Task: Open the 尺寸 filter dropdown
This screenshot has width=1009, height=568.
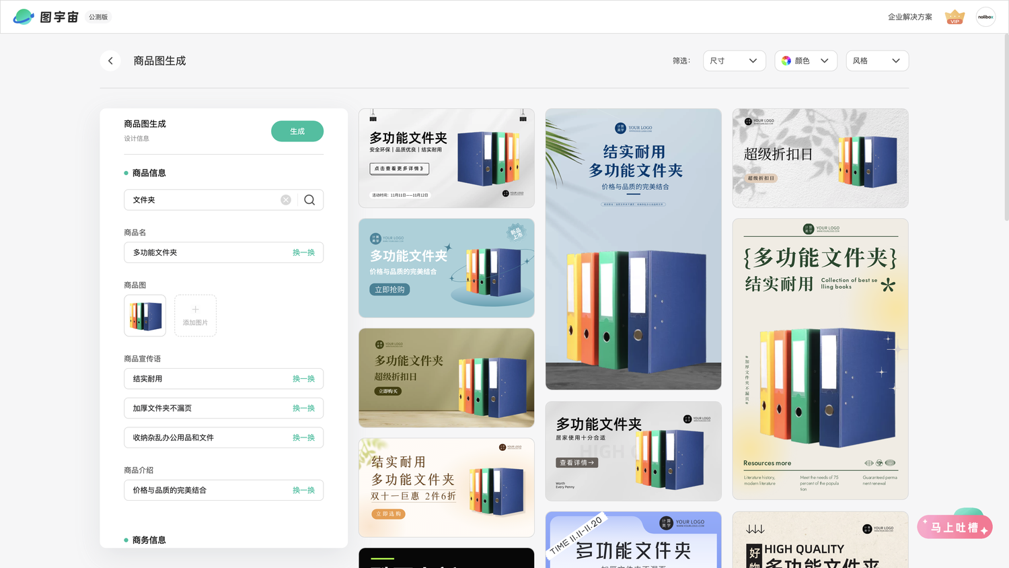Action: point(735,61)
